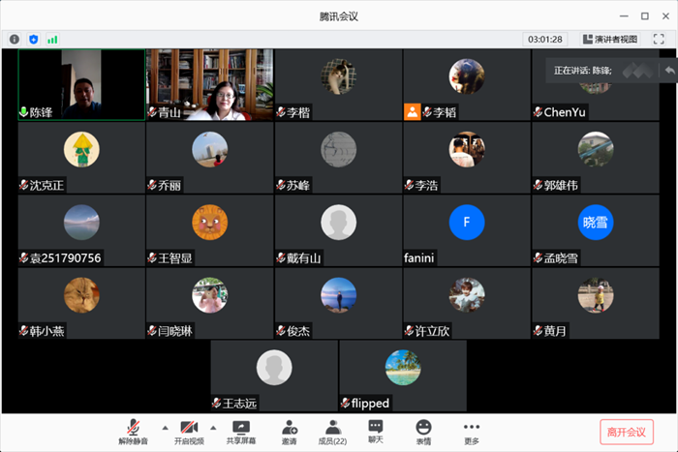This screenshot has height=452, width=678.
Task: Show members list 成员(22)
Action: point(332,432)
